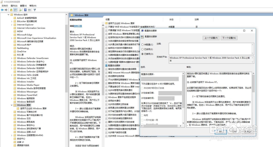Expand the BitLocker 驱动器加密 node
This screenshot has width=273, height=147.
click(x=12, y=21)
